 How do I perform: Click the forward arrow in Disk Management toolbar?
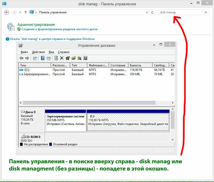[x=27, y=58]
